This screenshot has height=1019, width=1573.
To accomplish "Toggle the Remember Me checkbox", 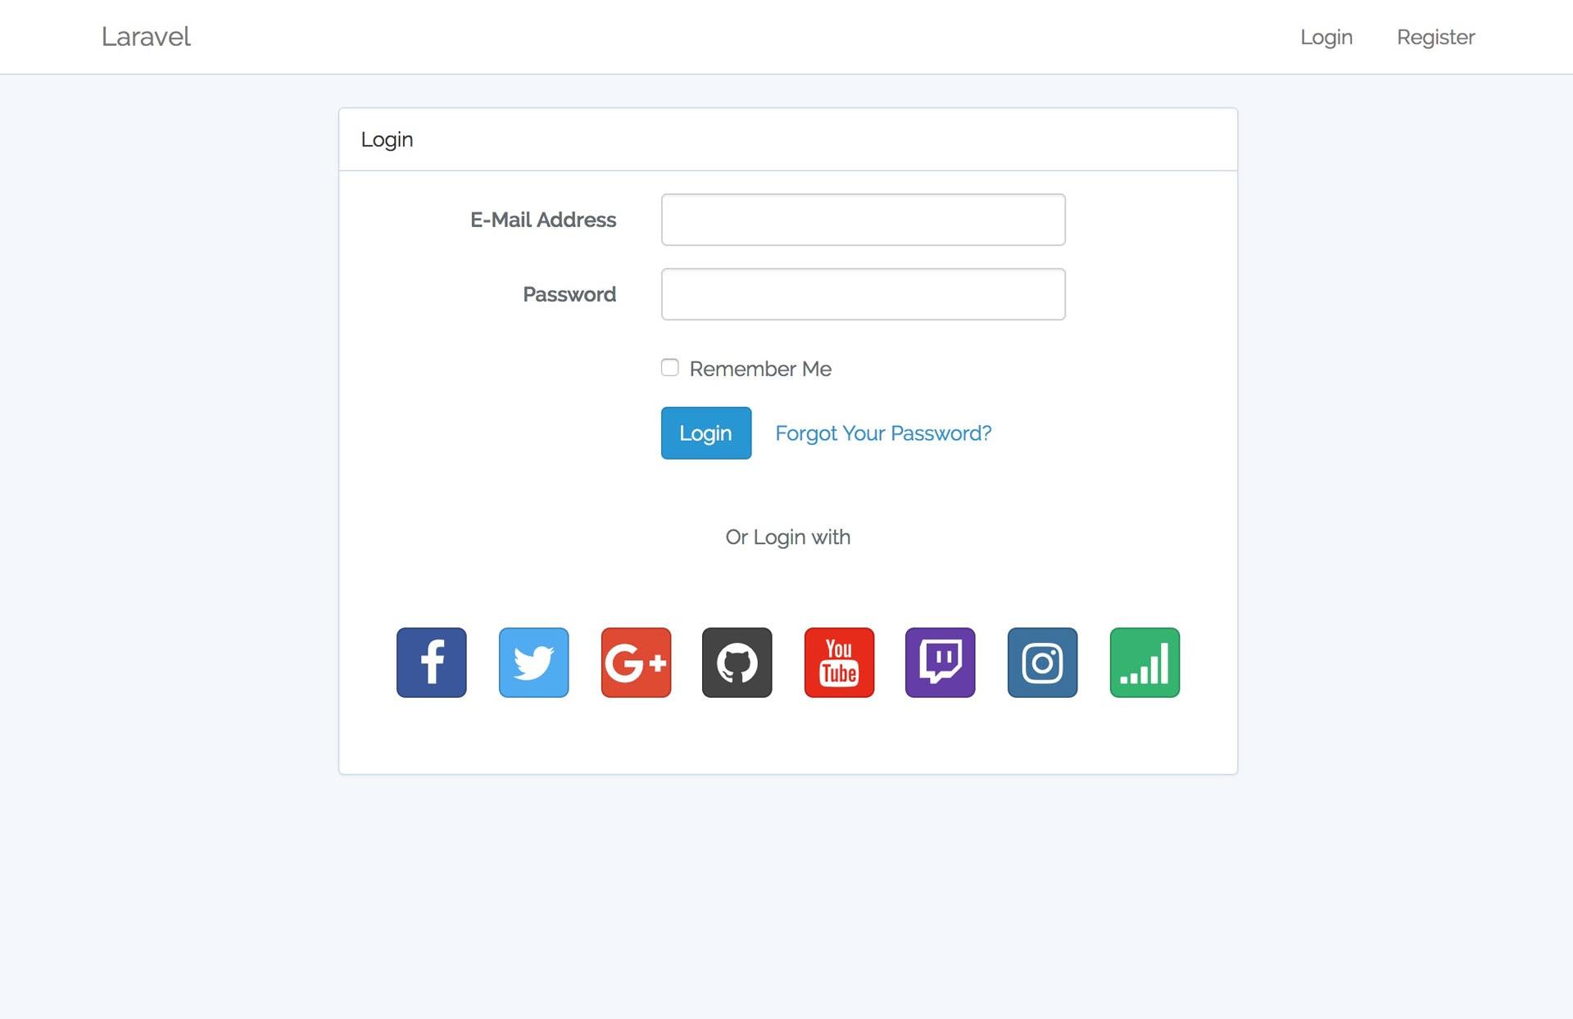I will point(669,367).
